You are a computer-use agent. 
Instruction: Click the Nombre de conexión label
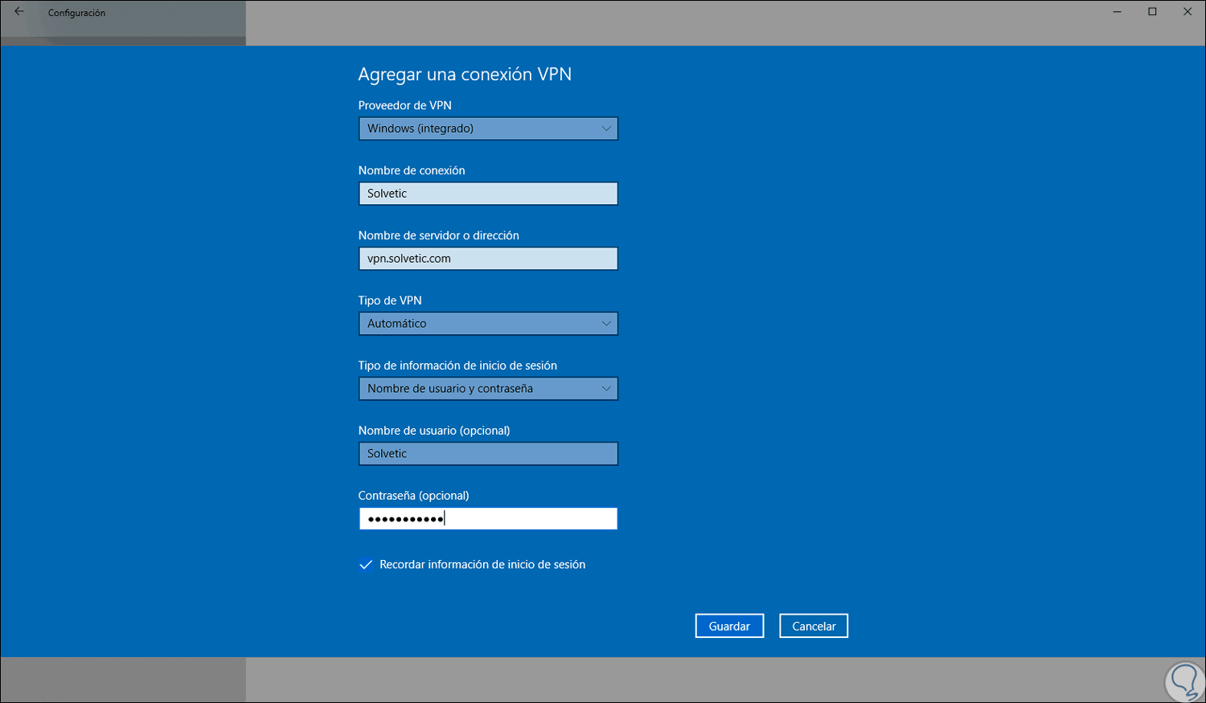tap(412, 170)
